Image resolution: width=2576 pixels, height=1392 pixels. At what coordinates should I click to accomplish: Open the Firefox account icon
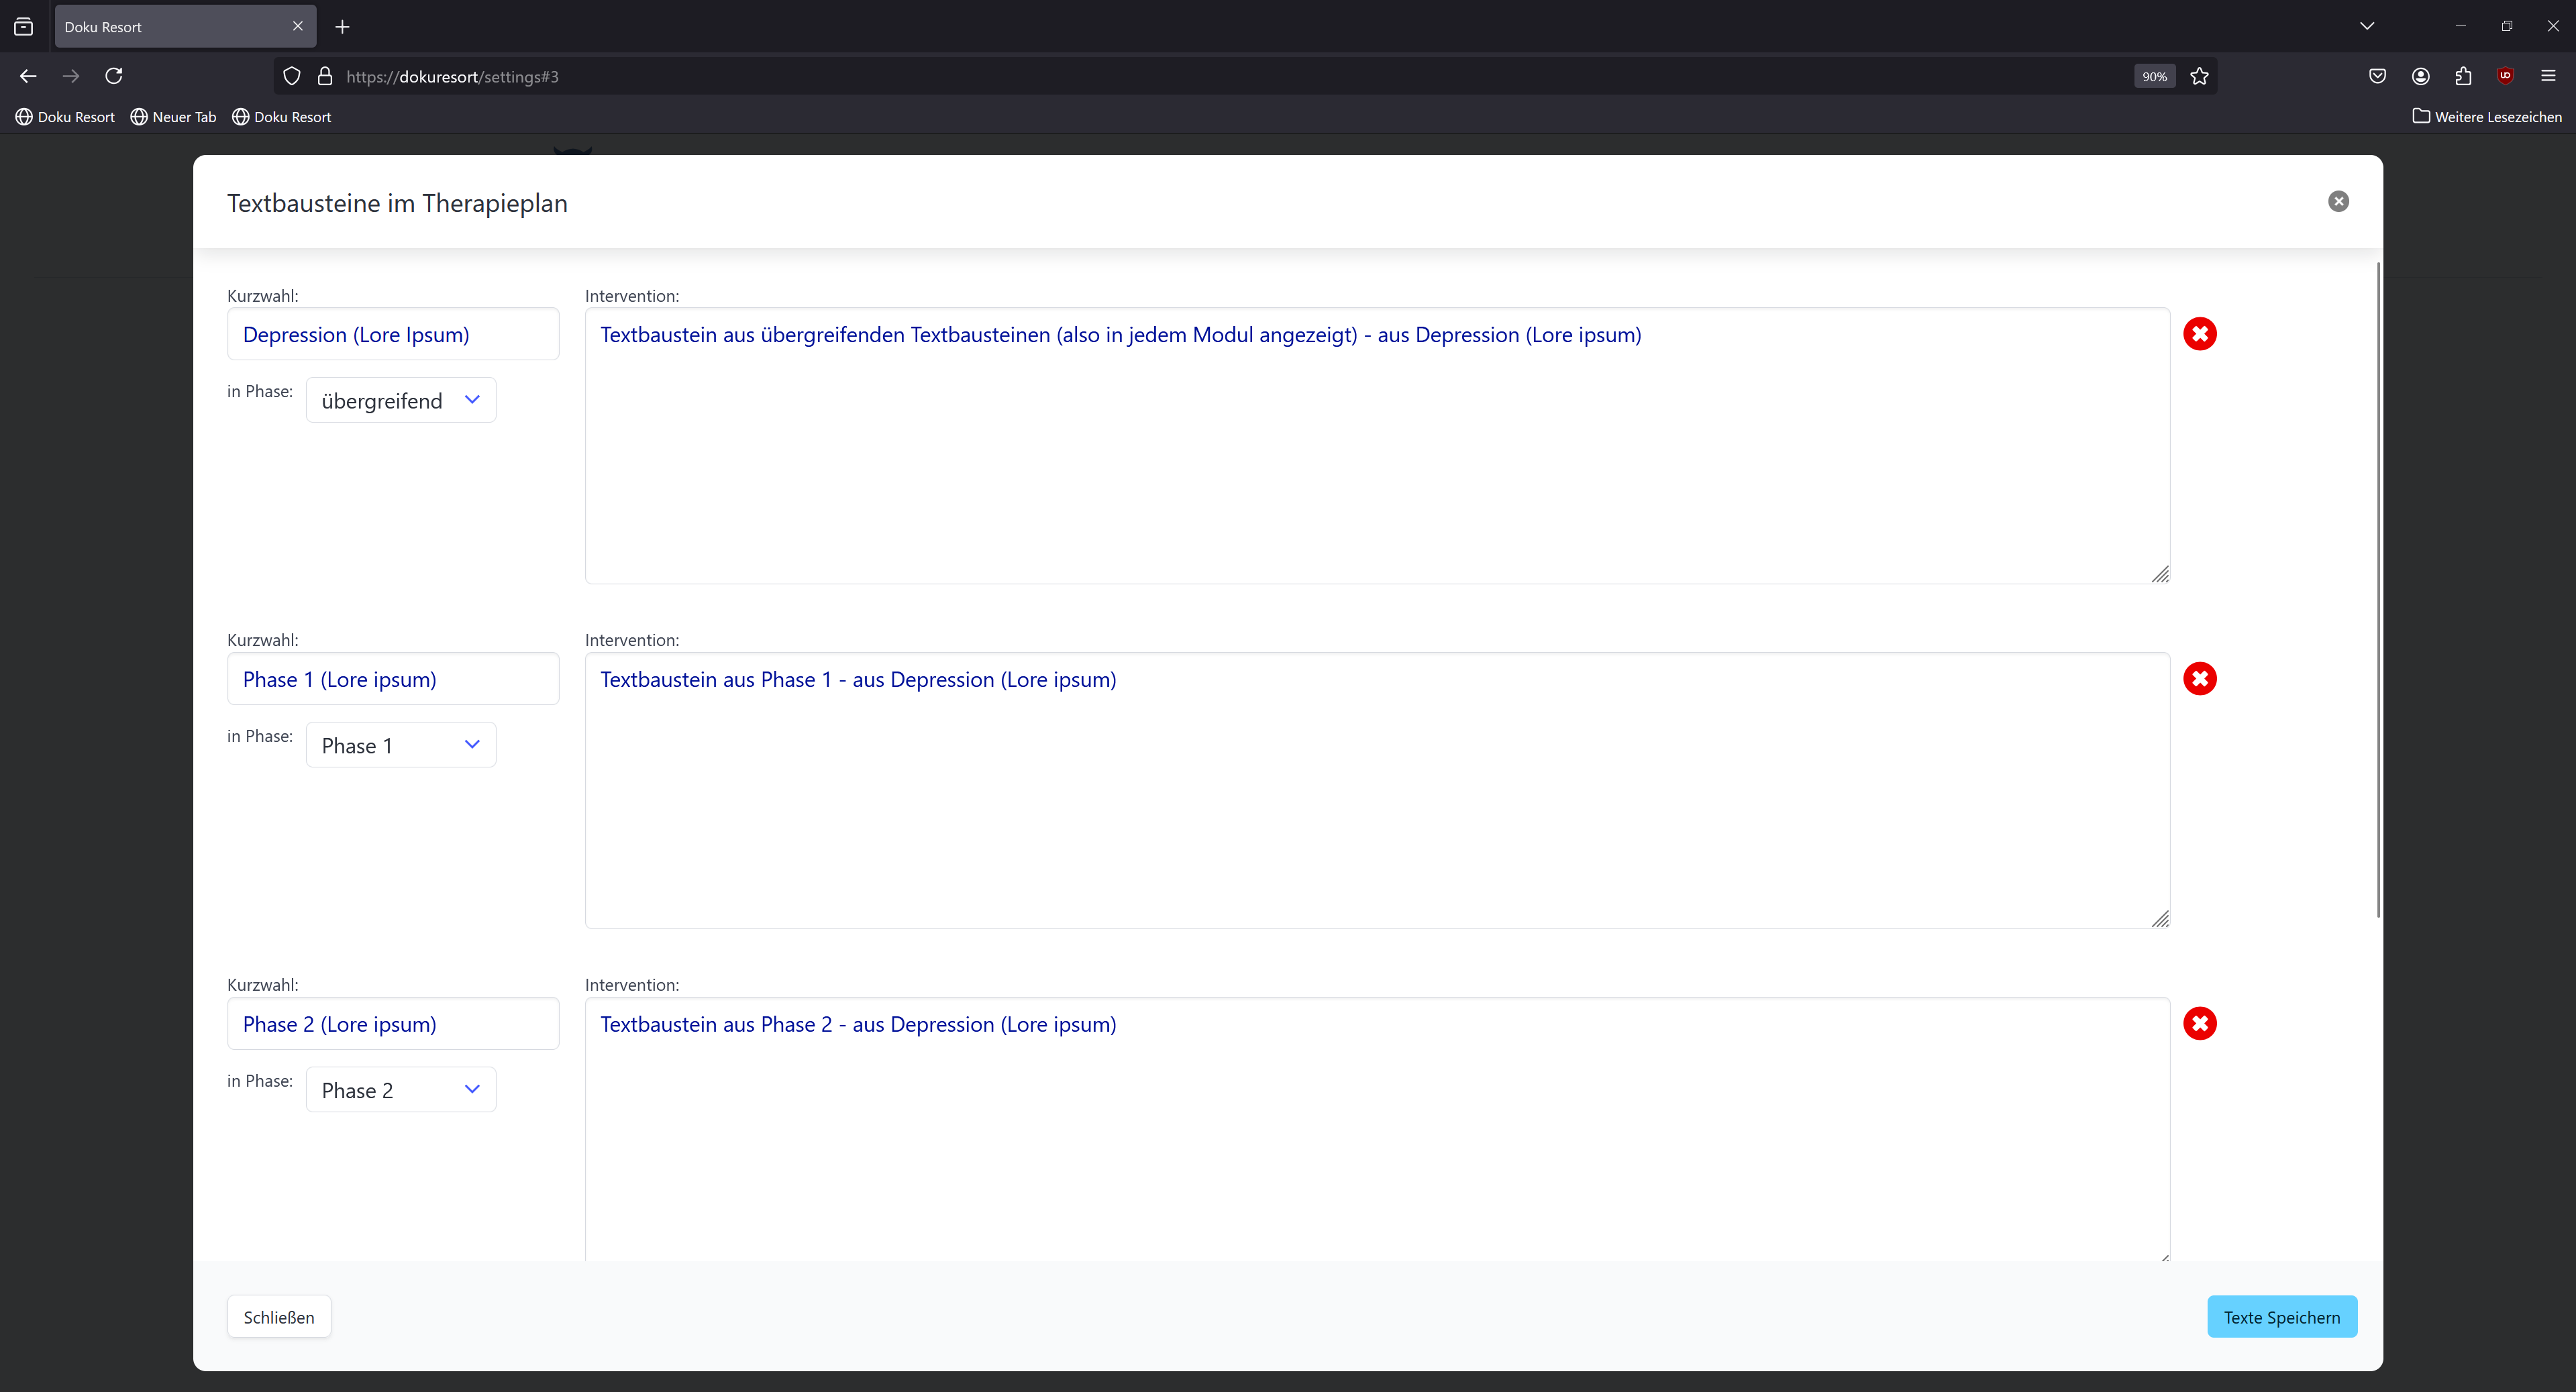2420,76
